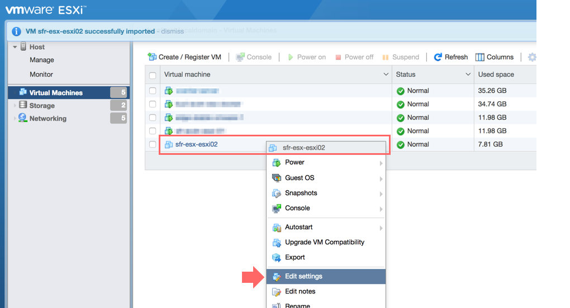Open the Actions gear icon
This screenshot has width=570, height=308.
532,57
